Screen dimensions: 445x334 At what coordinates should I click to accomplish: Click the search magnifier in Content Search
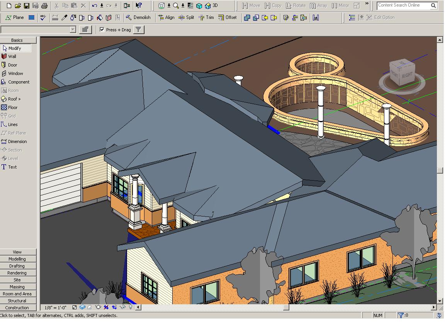433,5
